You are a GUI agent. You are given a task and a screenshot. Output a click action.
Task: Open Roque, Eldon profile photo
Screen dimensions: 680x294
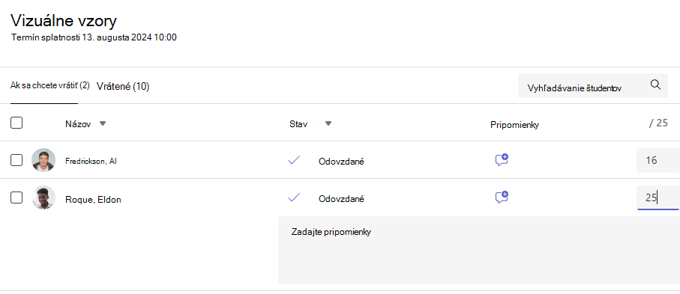tap(43, 198)
